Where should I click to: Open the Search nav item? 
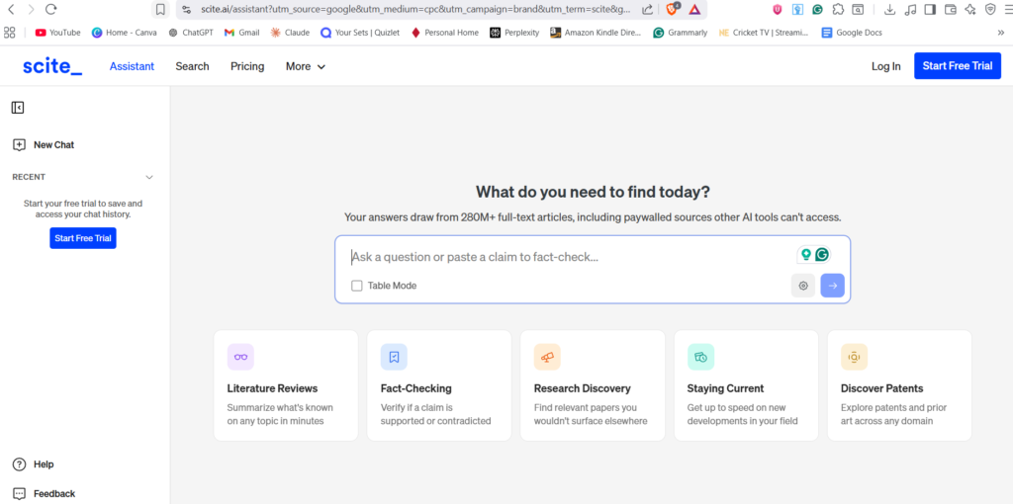[192, 66]
